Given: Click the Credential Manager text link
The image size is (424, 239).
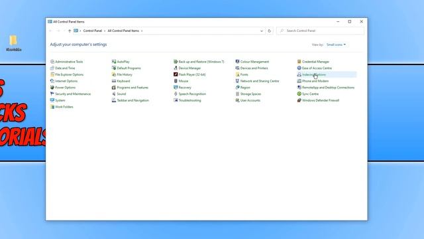Looking at the screenshot, I should pos(315,62).
